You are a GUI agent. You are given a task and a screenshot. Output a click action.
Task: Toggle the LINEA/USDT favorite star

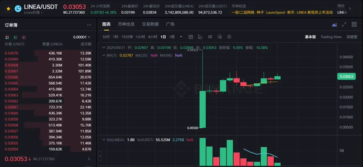(x=8, y=9)
